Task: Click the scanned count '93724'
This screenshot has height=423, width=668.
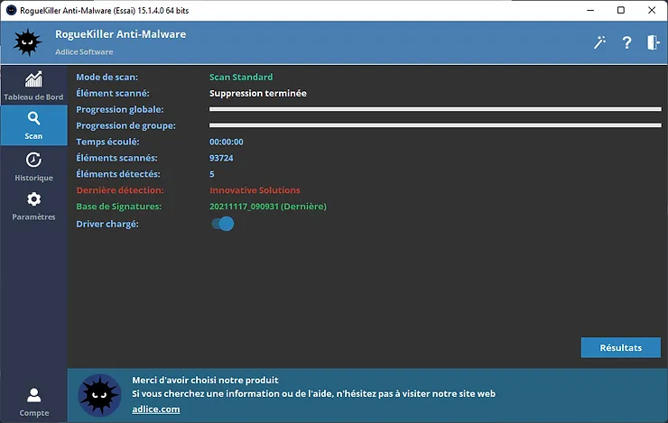Action: 221,158
